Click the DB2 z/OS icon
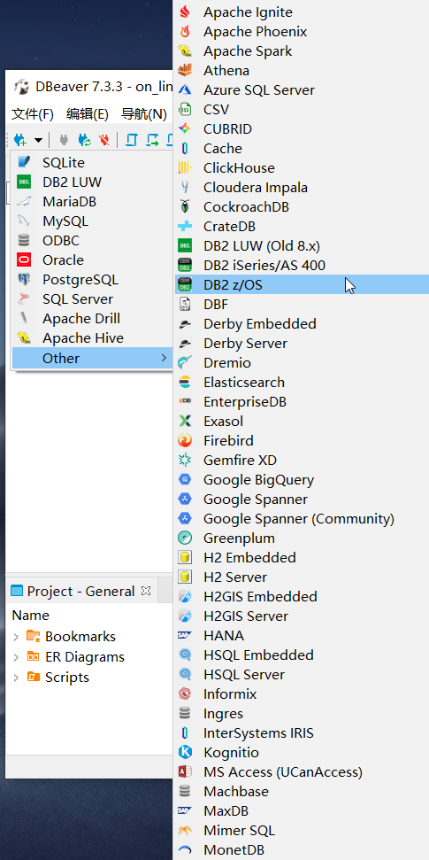Image resolution: width=429 pixels, height=860 pixels. click(x=185, y=284)
